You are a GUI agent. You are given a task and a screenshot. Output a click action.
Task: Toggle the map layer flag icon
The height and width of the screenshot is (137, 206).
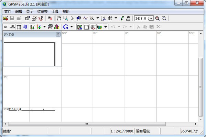click(x=80, y=27)
